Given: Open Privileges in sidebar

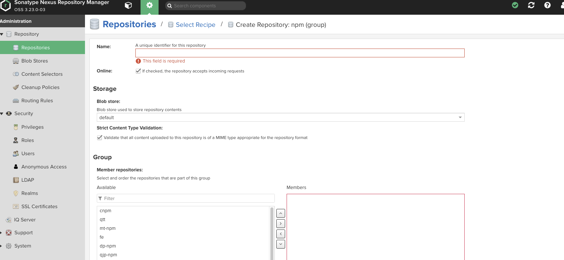Looking at the screenshot, I should pos(42,127).
